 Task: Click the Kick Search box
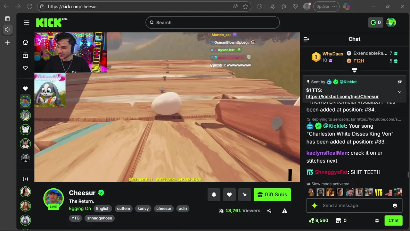[x=213, y=22]
